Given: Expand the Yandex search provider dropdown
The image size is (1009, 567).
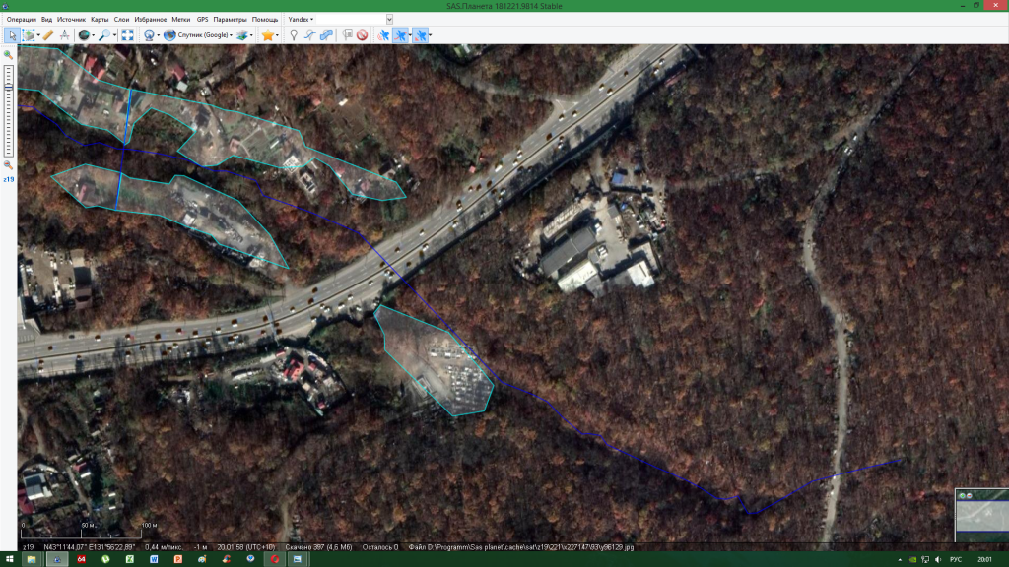Looking at the screenshot, I should point(301,19).
